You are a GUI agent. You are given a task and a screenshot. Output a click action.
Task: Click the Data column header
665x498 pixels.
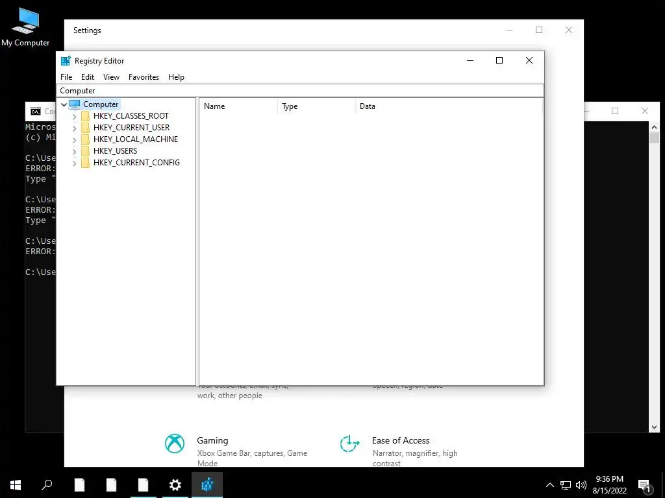449,106
